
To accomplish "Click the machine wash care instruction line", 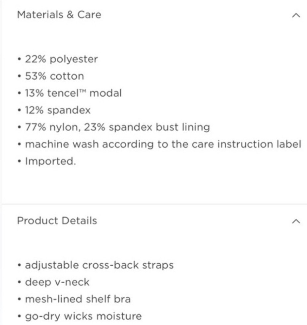I will pos(163,144).
